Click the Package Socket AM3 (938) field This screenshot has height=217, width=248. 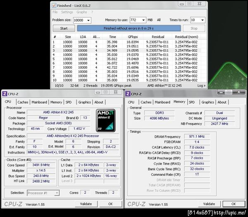tap(58, 123)
